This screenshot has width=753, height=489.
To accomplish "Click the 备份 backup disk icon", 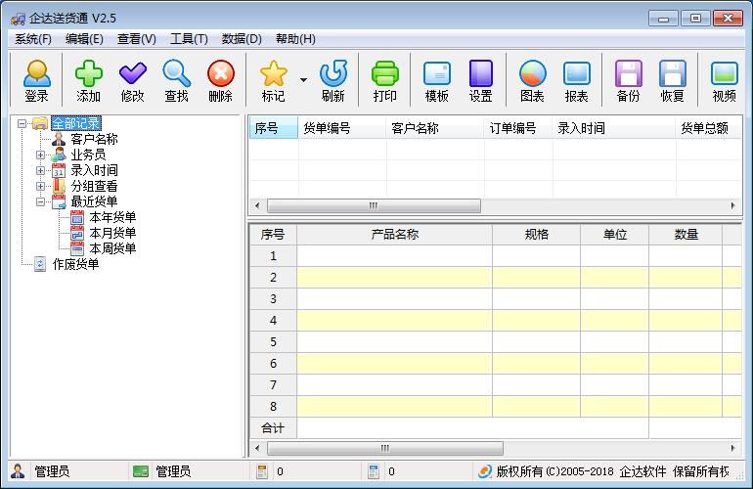I will click(x=628, y=79).
